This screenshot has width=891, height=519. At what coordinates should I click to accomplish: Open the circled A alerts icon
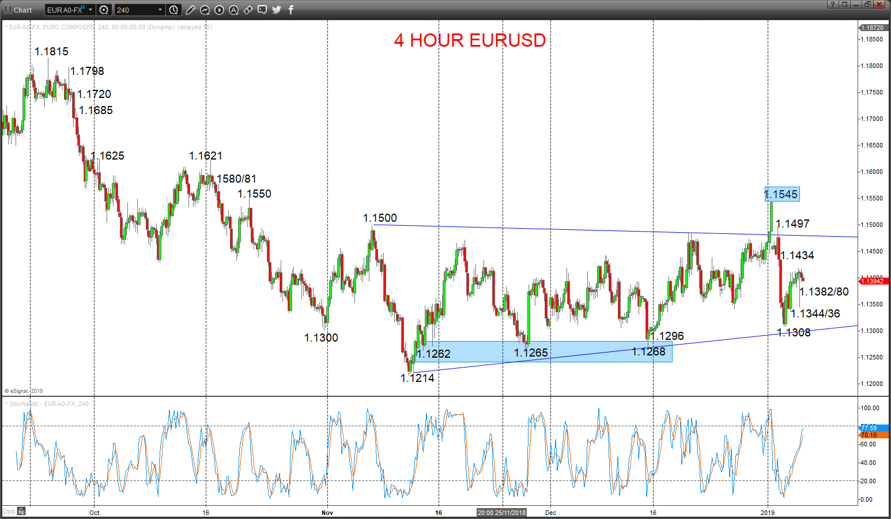coord(233,10)
